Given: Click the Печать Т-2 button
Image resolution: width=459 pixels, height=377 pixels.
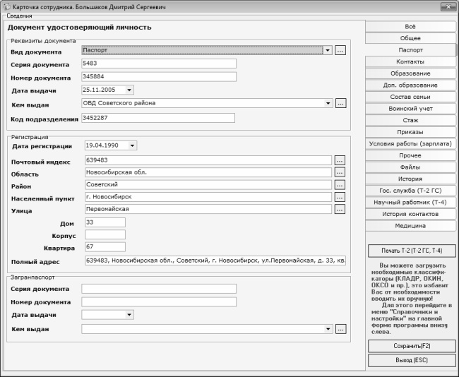Looking at the screenshot, I should 411,251.
